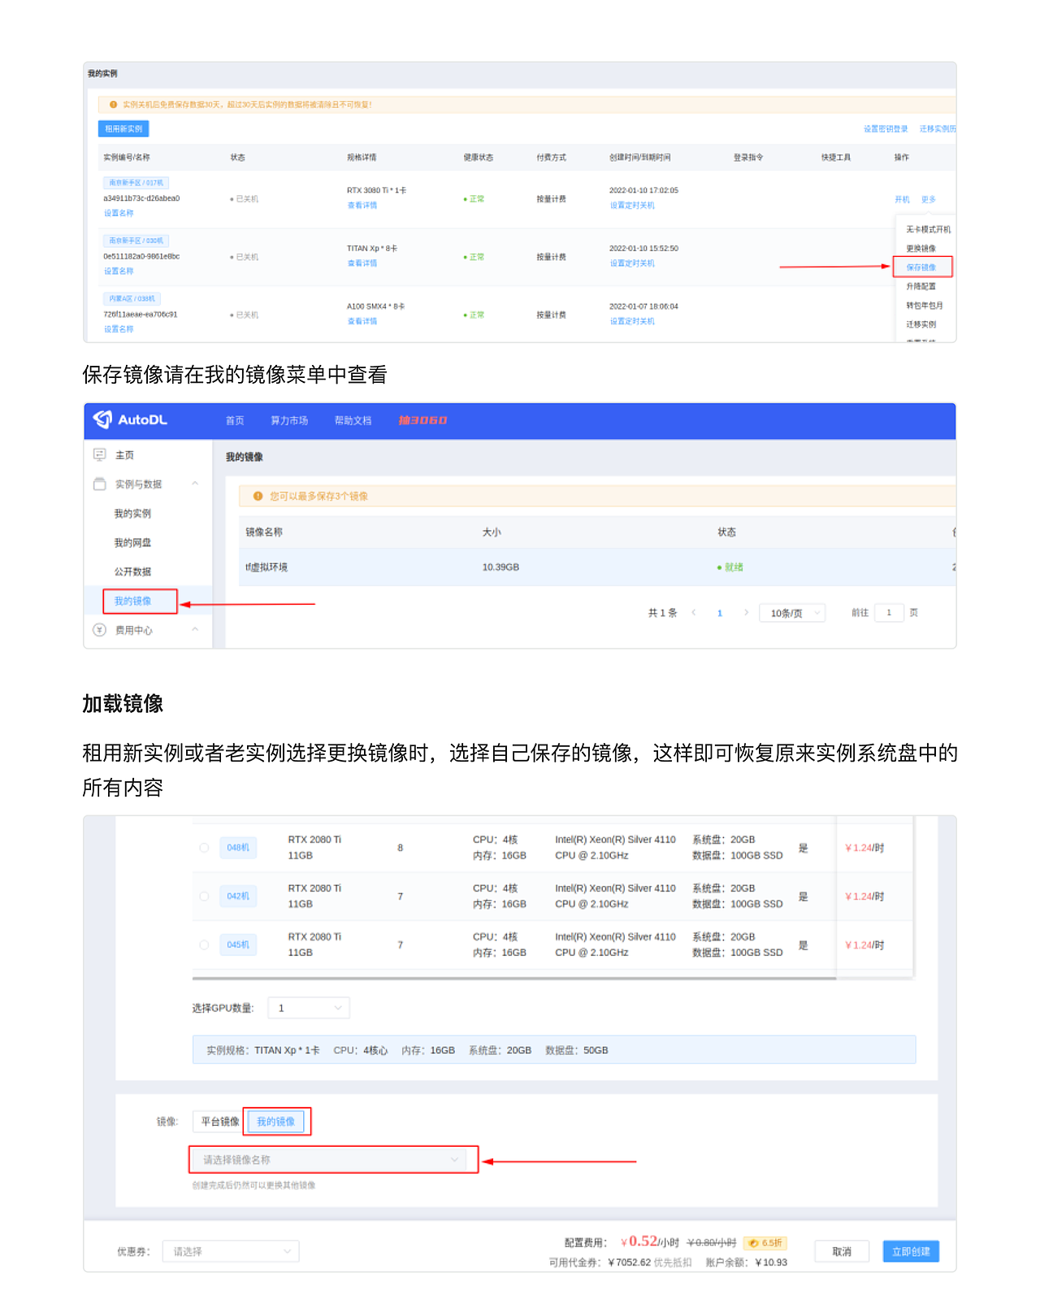
Task: Click the 就绪 status cell
Action: click(730, 567)
